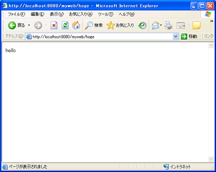The height and width of the screenshot is (172, 216).
Task: Click the page icon in address bar
Action: [x=29, y=37]
